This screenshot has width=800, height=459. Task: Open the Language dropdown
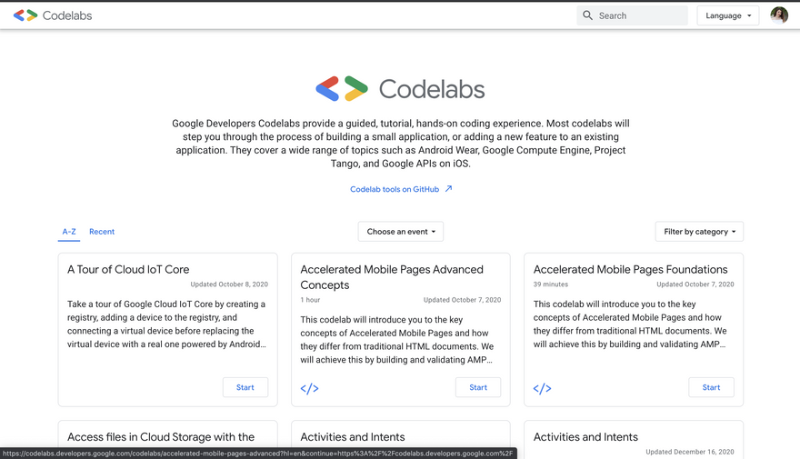[727, 15]
